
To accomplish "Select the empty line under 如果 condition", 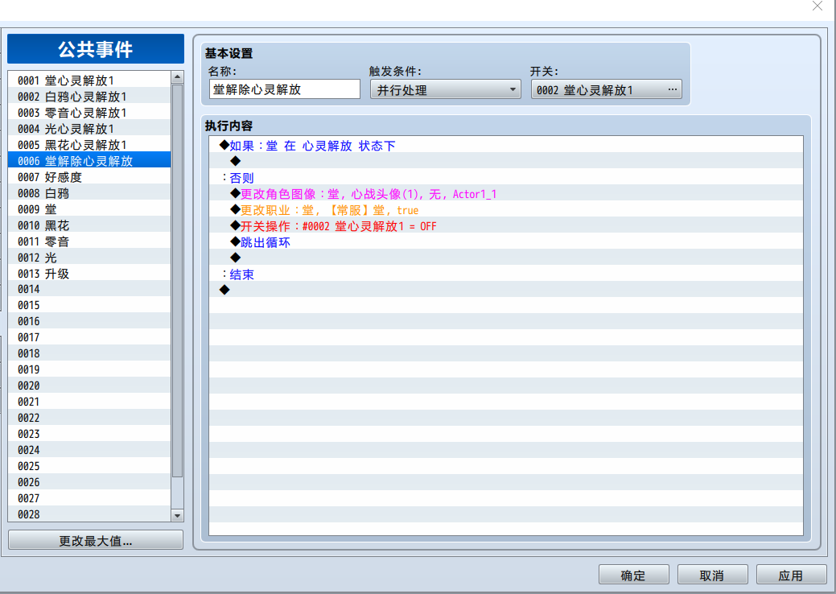I will [506, 161].
